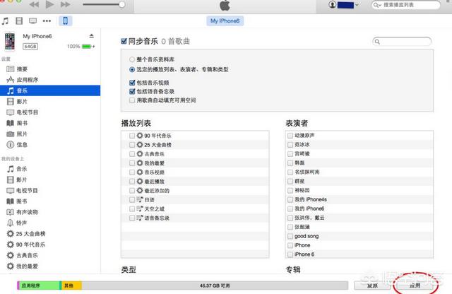Open the movies library film icon
The width and height of the screenshot is (452, 294).
click(18, 21)
